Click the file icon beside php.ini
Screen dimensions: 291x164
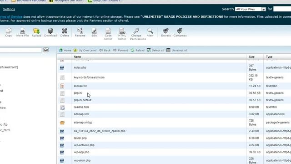pos(62,93)
